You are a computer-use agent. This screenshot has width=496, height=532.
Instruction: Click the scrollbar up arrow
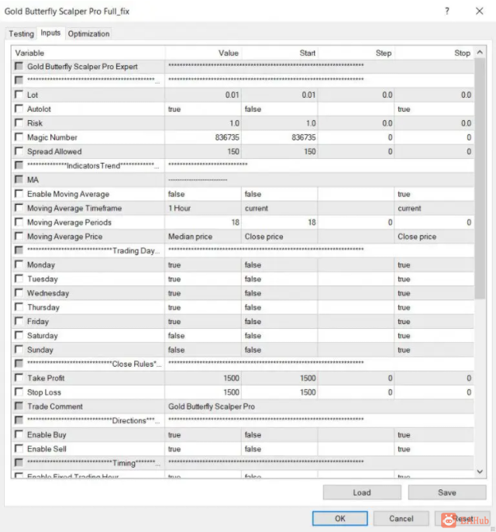point(480,52)
